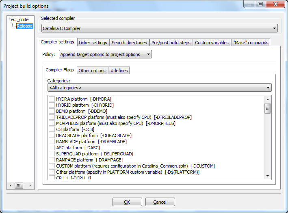Image resolution: width=288 pixels, height=213 pixels.
Task: Go to Pre/post build steps tab
Action: tap(171, 43)
